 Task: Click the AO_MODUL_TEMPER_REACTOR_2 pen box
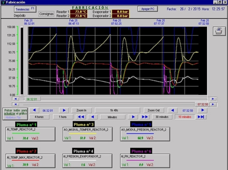[88, 134]
